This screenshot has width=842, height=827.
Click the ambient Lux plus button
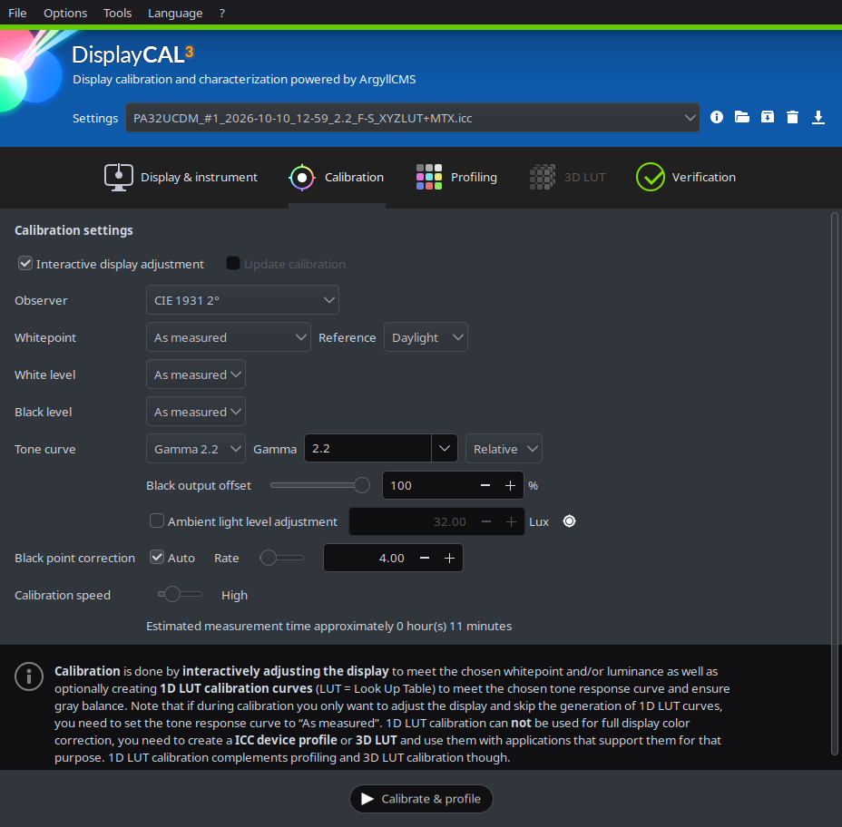tap(511, 521)
